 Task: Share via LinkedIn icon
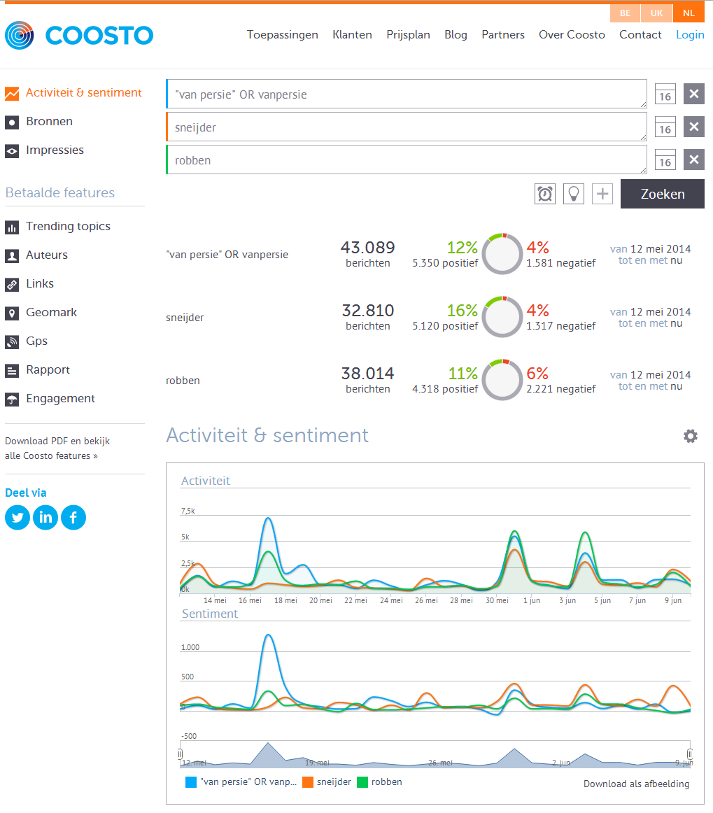click(x=45, y=518)
